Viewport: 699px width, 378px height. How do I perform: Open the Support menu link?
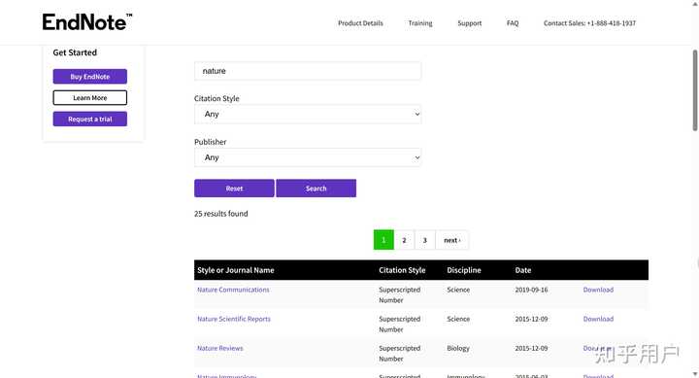470,23
